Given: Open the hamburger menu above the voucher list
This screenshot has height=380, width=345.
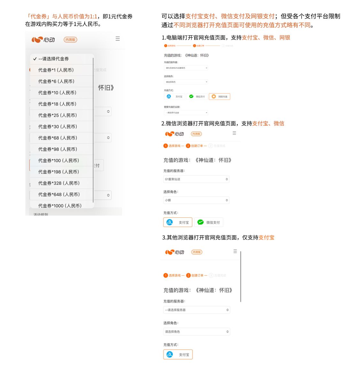Looking at the screenshot, I should pos(118,39).
